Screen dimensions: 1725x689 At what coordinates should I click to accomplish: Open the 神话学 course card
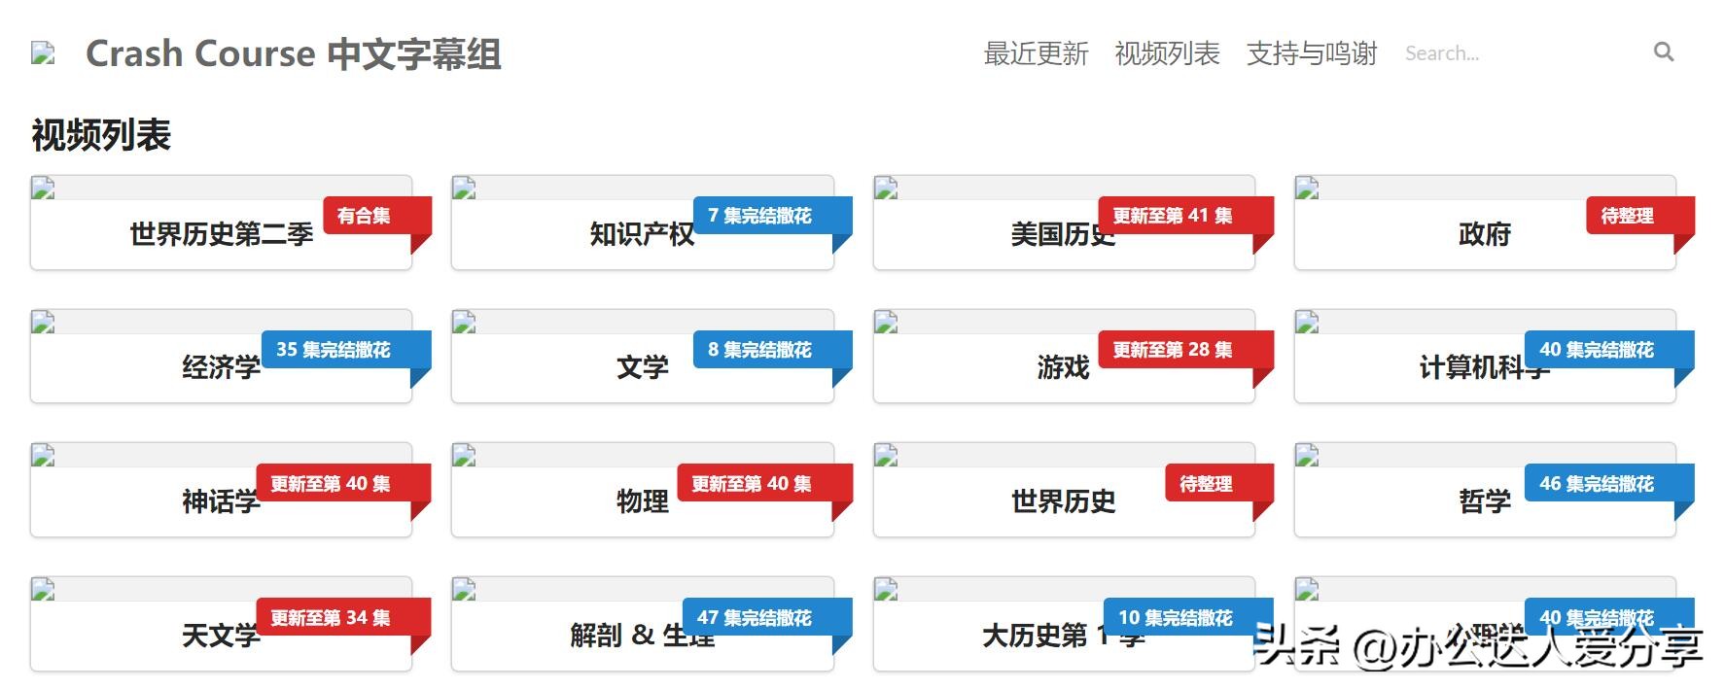221,491
